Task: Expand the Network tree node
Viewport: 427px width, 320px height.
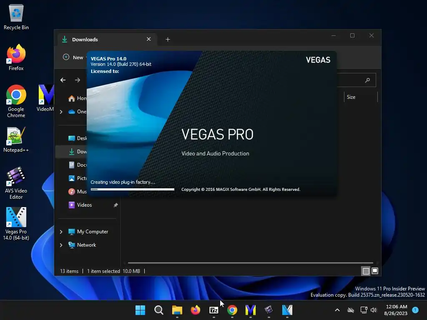Action: tap(61, 245)
